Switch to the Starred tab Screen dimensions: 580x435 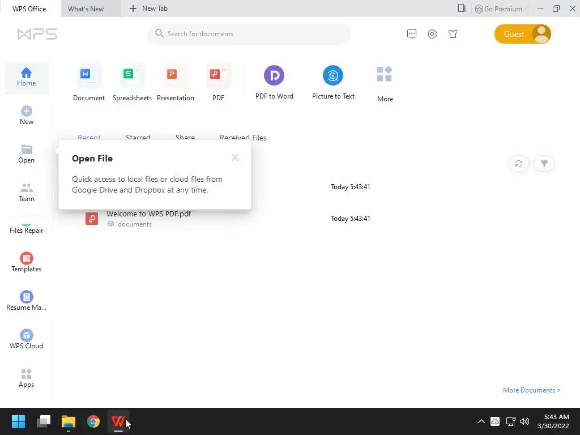point(138,137)
